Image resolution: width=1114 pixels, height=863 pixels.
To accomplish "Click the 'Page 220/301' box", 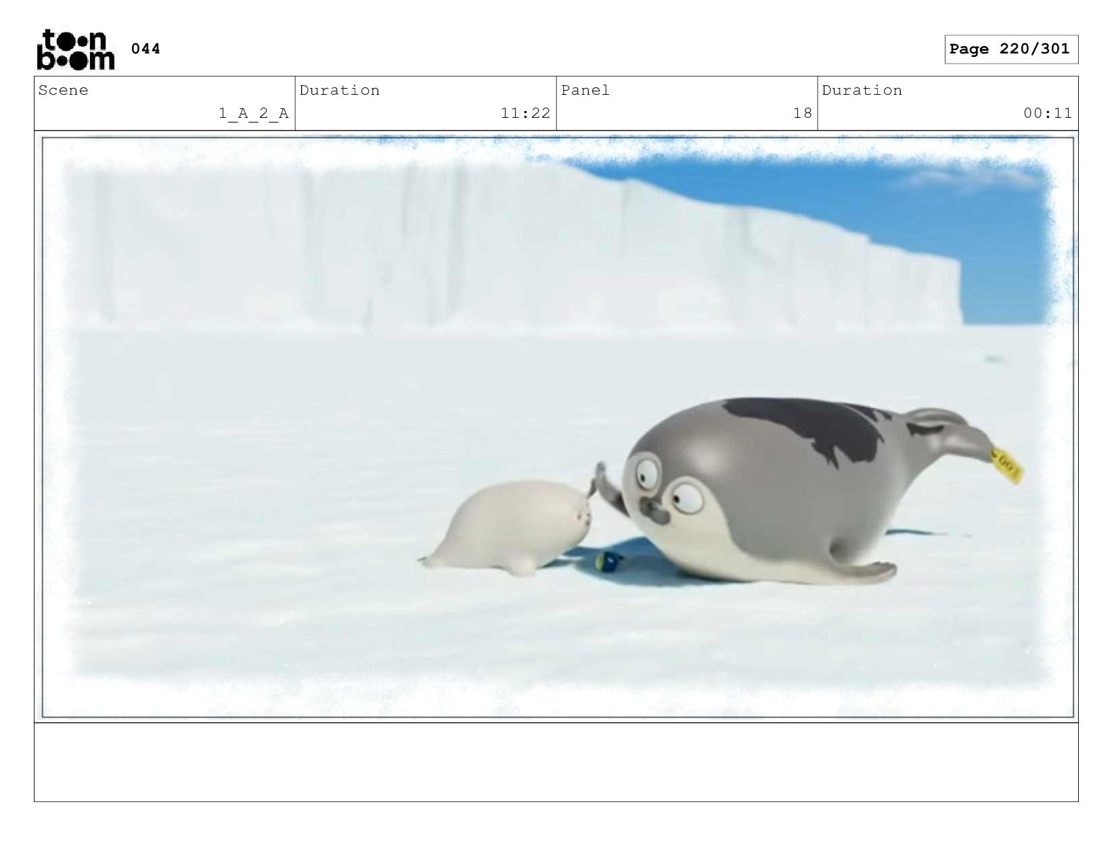I will (x=1011, y=49).
